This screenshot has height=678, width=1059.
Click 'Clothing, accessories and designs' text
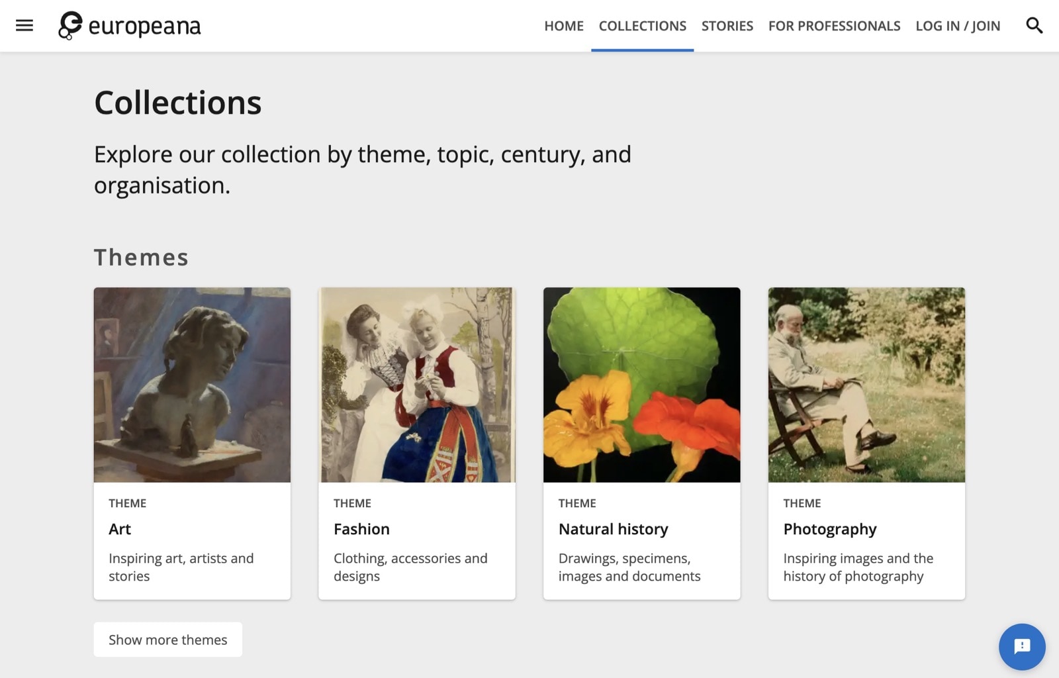tap(410, 567)
